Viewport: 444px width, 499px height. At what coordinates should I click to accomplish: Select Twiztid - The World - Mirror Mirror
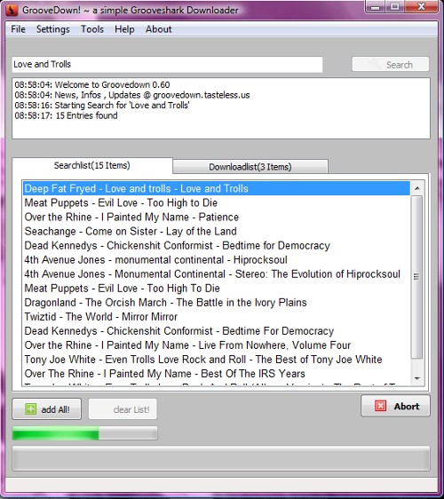coord(217,317)
